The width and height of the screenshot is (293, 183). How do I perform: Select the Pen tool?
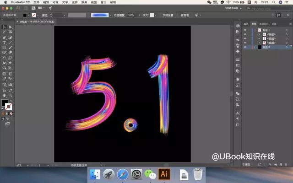coord(4,38)
